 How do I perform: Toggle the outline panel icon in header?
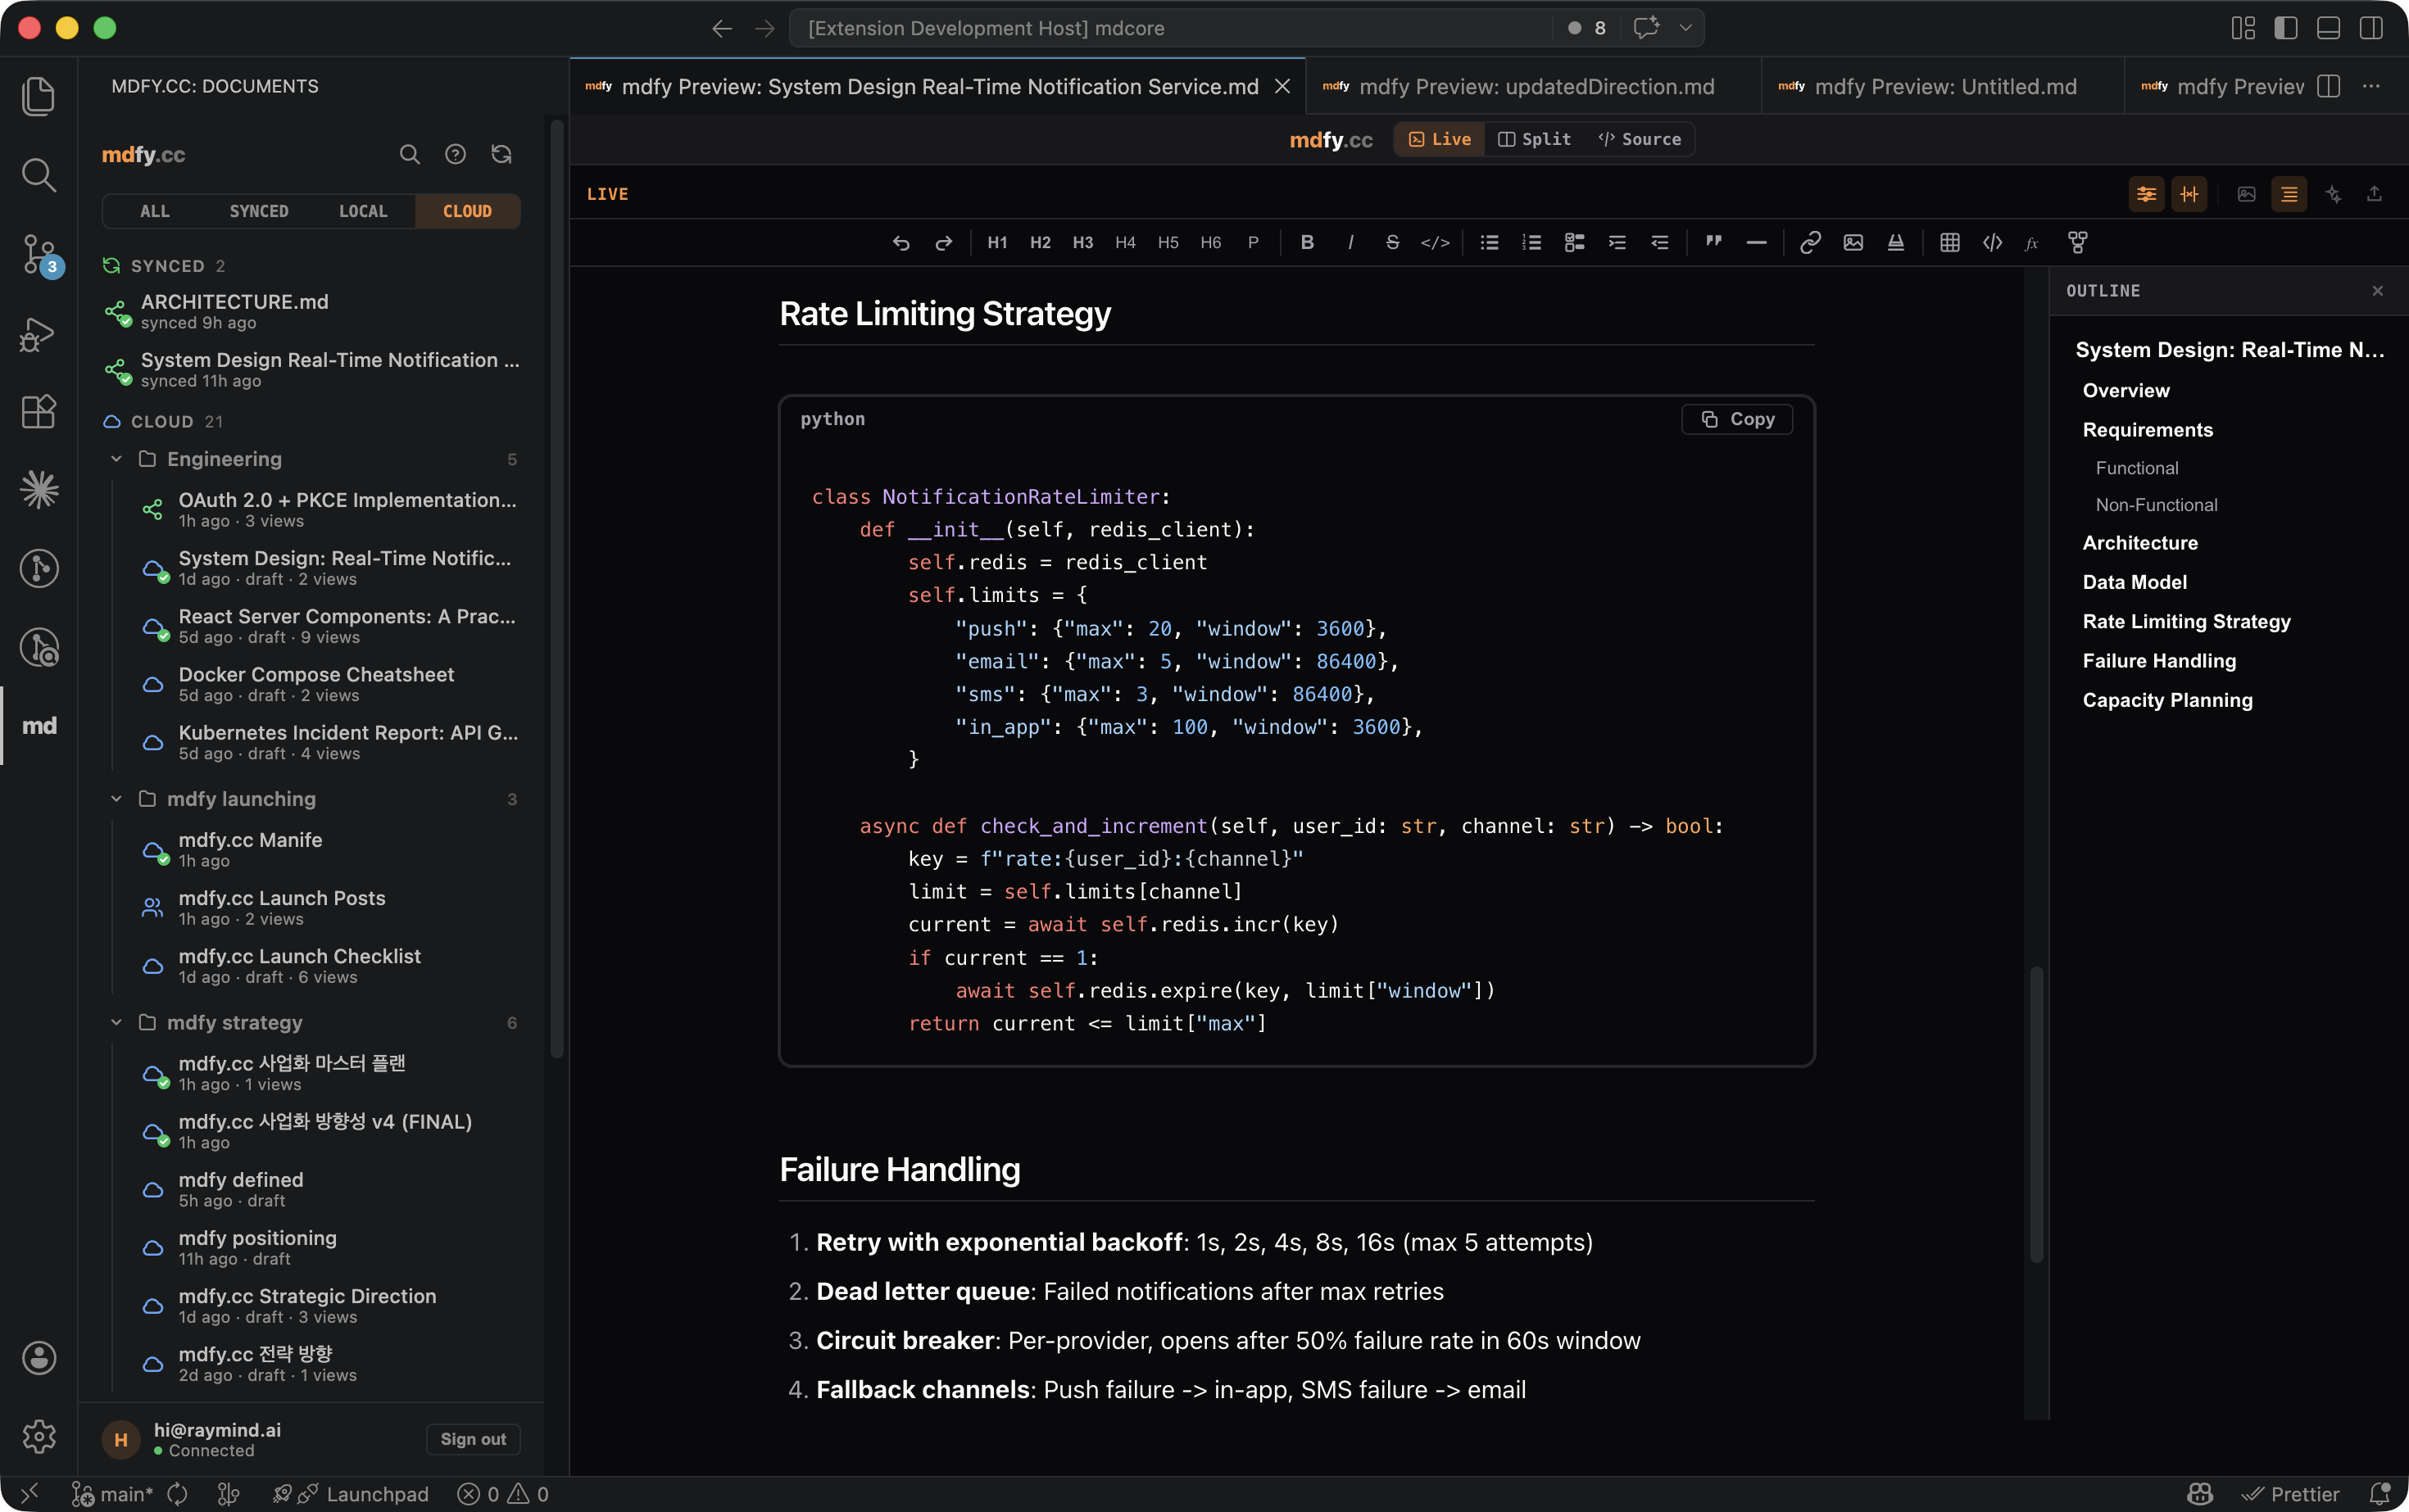pyautogui.click(x=2288, y=194)
